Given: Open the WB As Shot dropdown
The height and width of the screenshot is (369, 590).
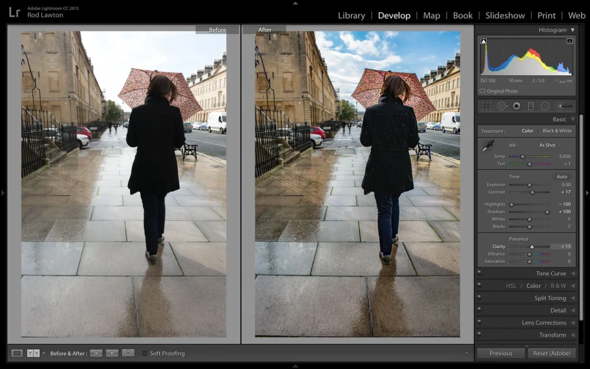Looking at the screenshot, I should (550, 145).
